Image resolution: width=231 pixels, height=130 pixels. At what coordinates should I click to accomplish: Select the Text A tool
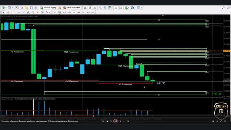38,12
